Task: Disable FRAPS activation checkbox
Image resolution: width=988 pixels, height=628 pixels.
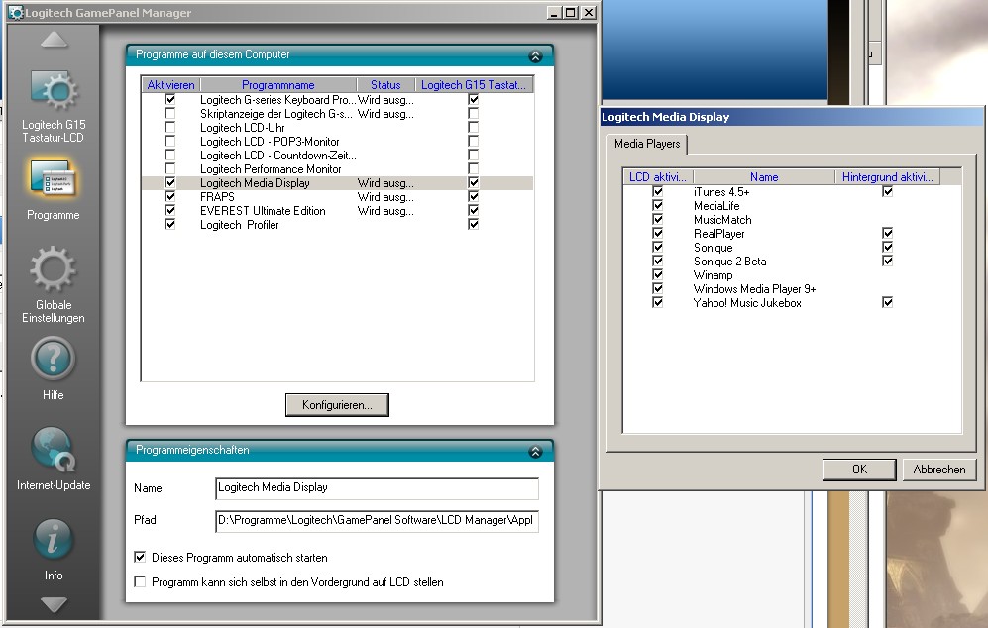Action: tap(170, 196)
